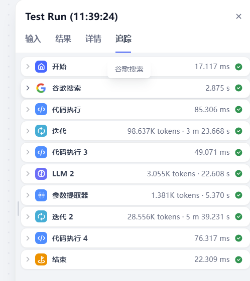Click the brain icon of LLM 2

pyautogui.click(x=41, y=174)
